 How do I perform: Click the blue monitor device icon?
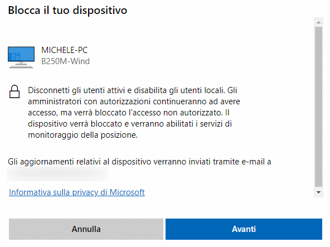[21, 57]
